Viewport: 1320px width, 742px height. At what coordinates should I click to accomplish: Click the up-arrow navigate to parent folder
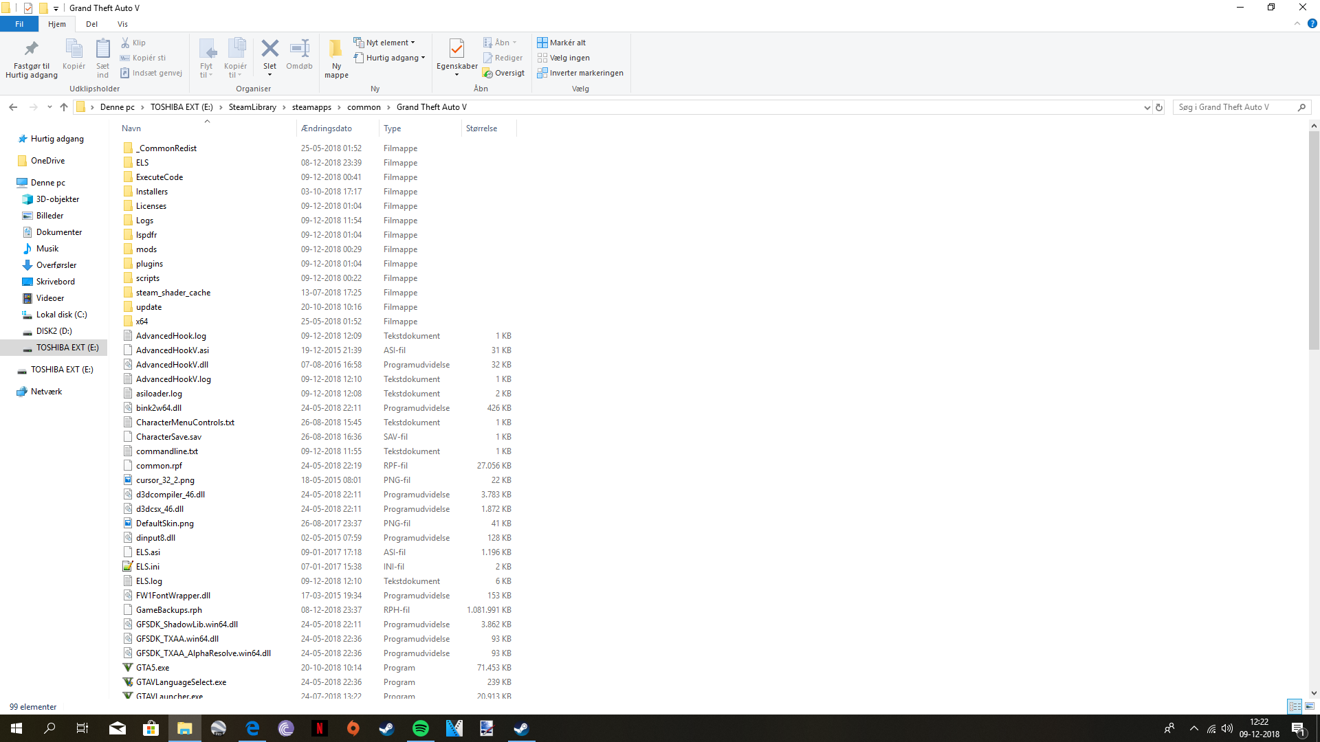tap(64, 107)
